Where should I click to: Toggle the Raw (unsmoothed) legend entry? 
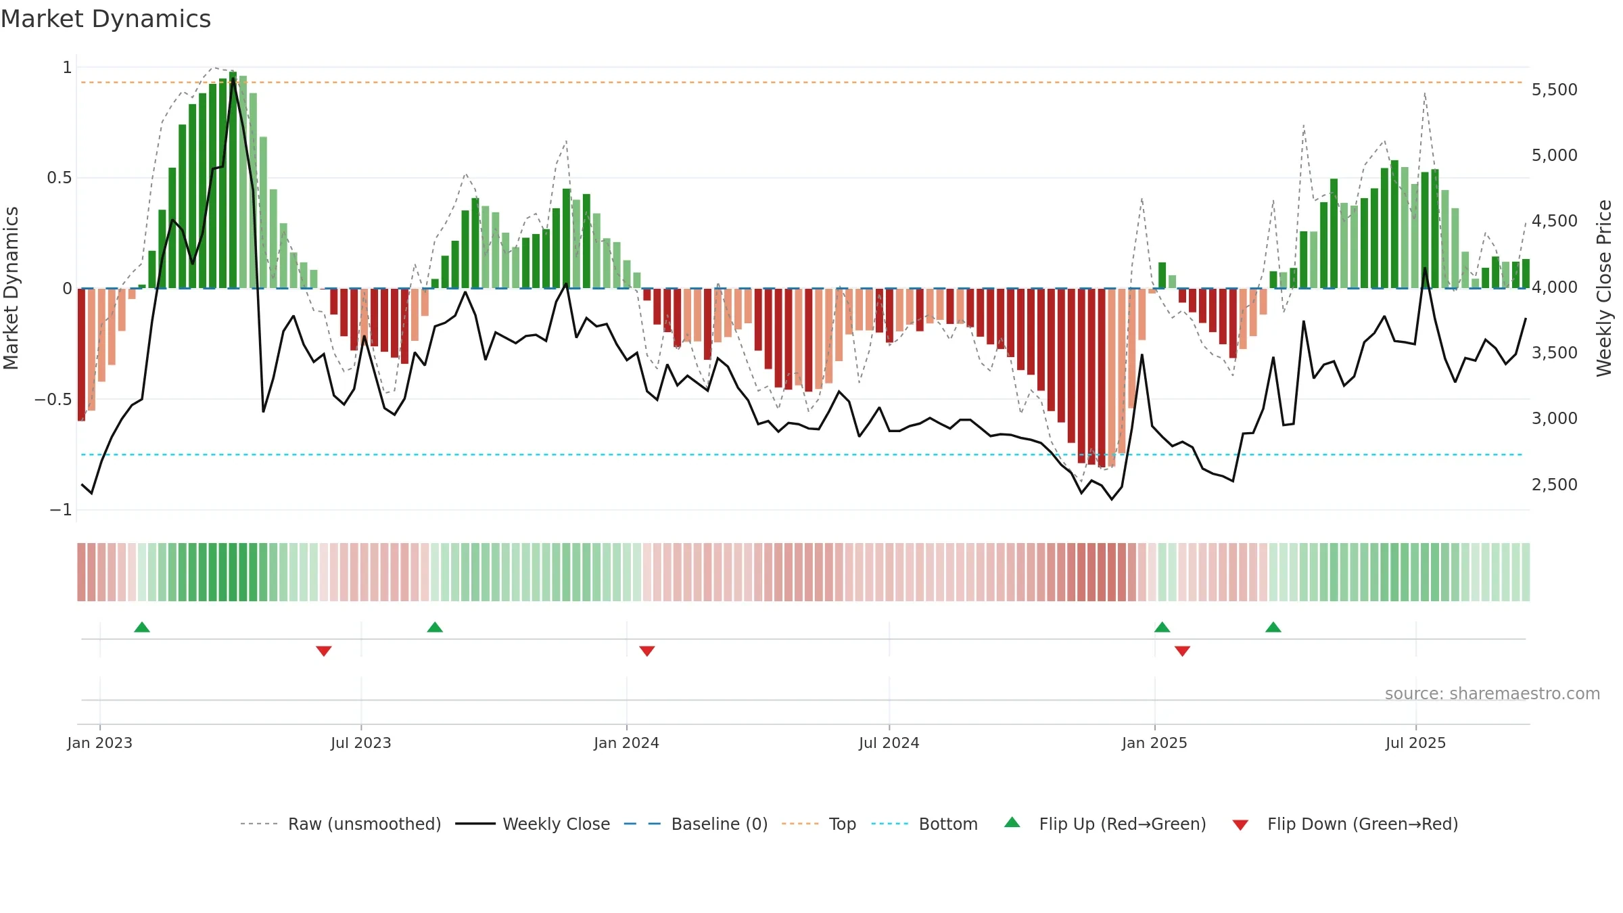point(340,824)
